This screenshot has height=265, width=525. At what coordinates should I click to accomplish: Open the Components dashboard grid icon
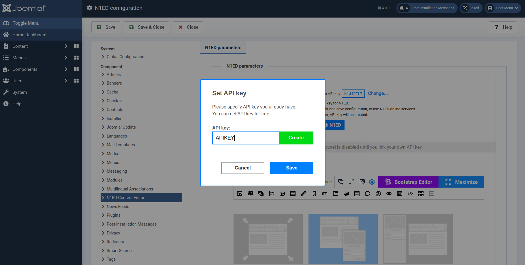pyautogui.click(x=76, y=69)
